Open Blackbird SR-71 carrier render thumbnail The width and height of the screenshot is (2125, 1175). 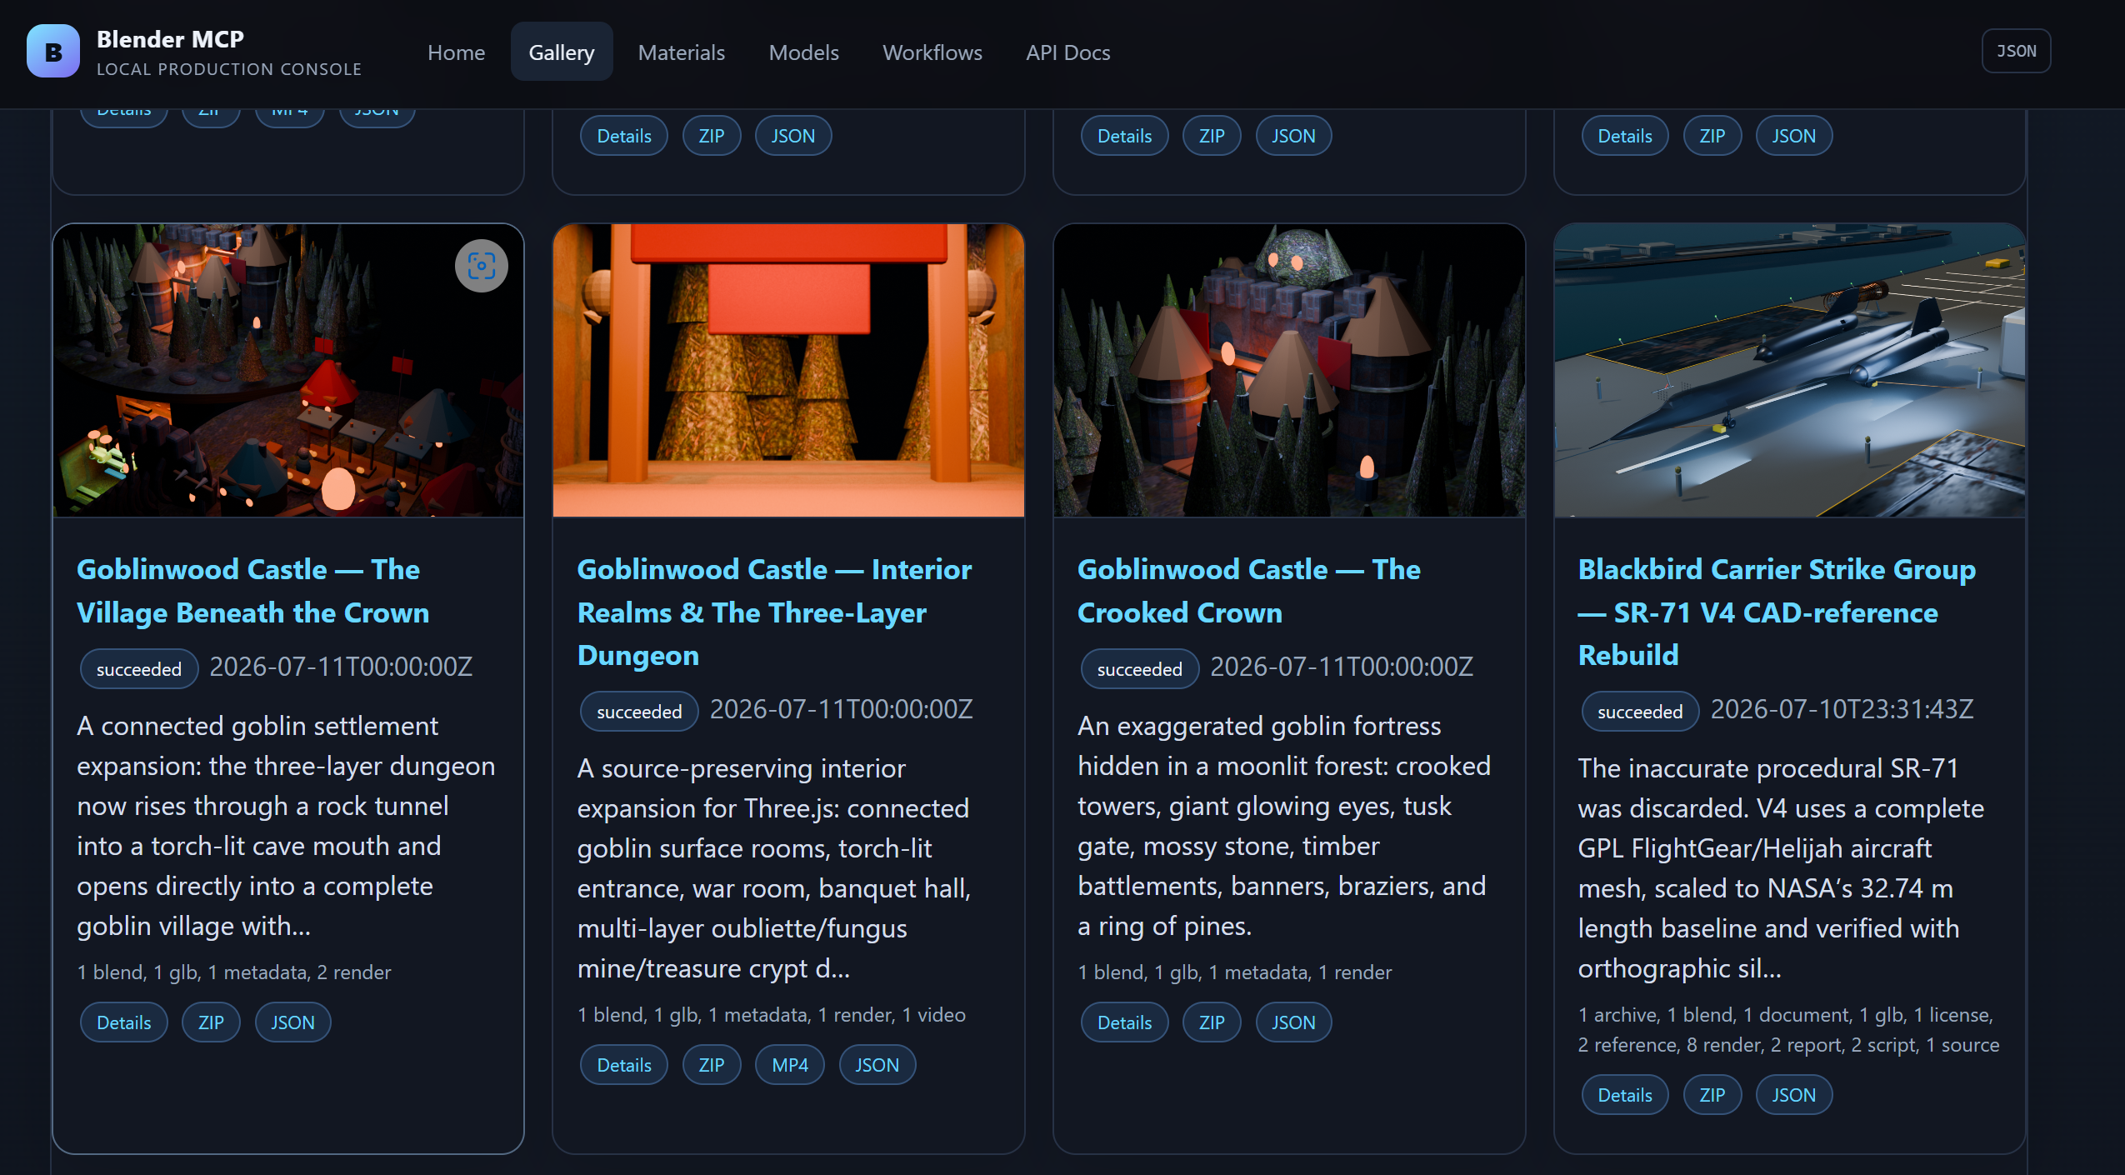pyautogui.click(x=1790, y=370)
